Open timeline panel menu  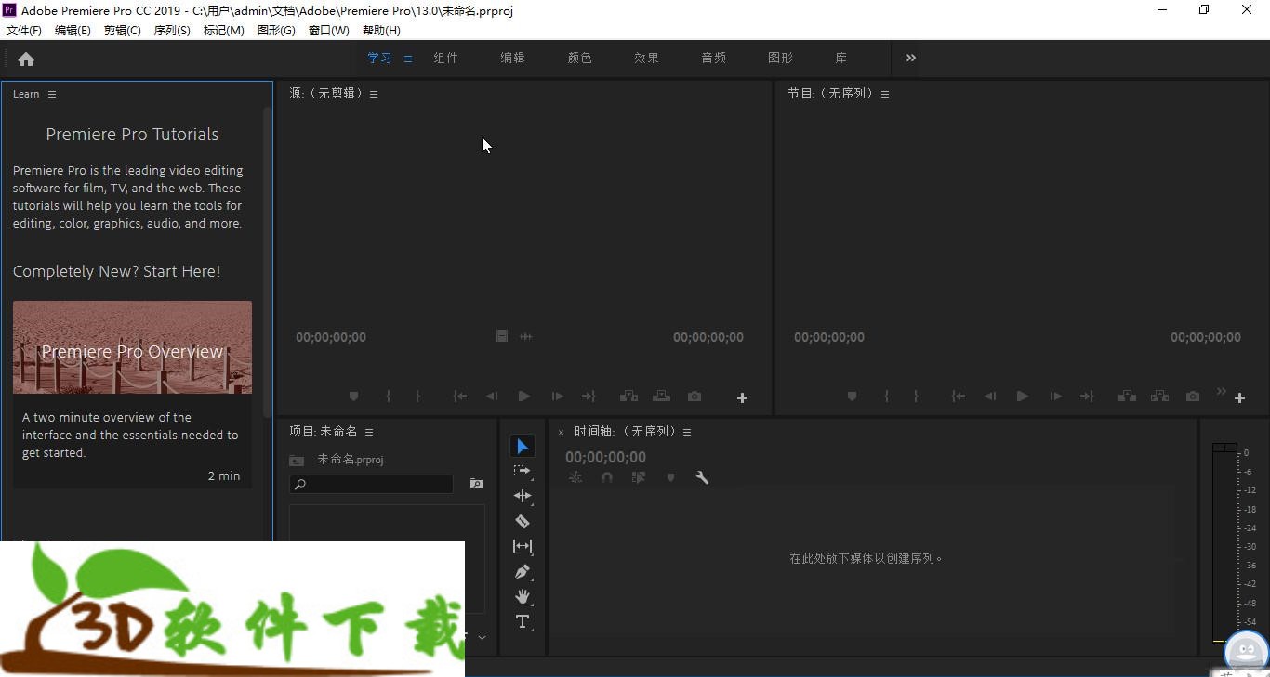point(687,432)
